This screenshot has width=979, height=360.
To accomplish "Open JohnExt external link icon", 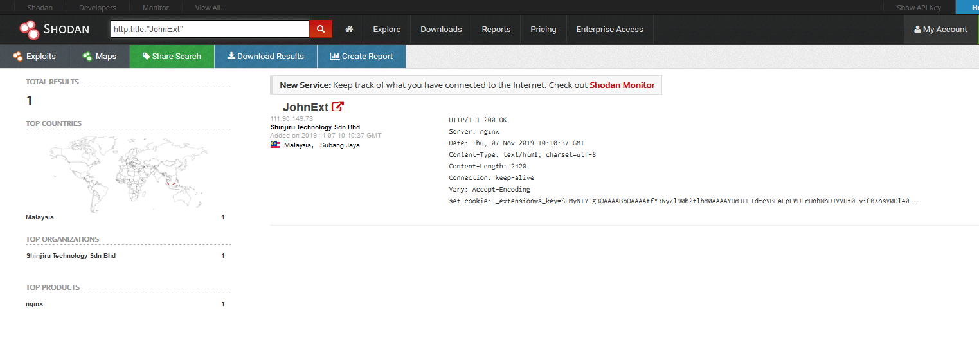I will point(337,107).
